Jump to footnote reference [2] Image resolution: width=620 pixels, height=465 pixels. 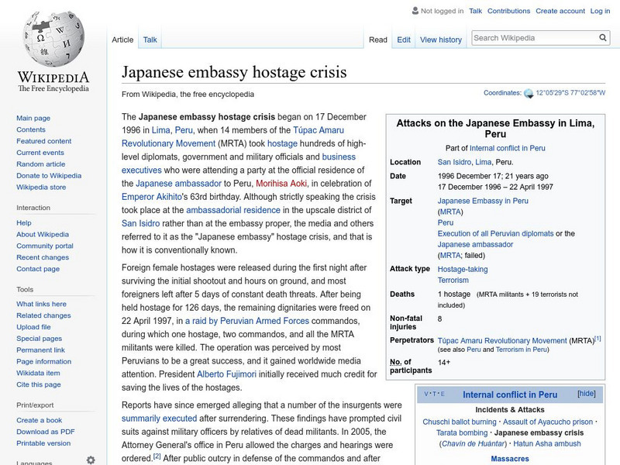click(157, 456)
